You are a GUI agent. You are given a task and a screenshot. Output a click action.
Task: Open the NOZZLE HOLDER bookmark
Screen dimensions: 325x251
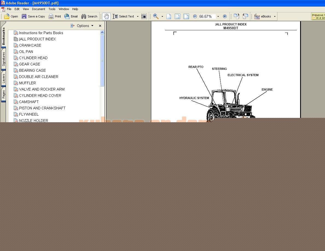[x=34, y=121]
